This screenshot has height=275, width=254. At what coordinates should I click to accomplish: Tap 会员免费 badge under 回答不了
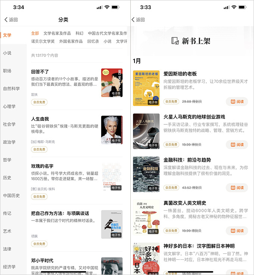(x=39, y=102)
